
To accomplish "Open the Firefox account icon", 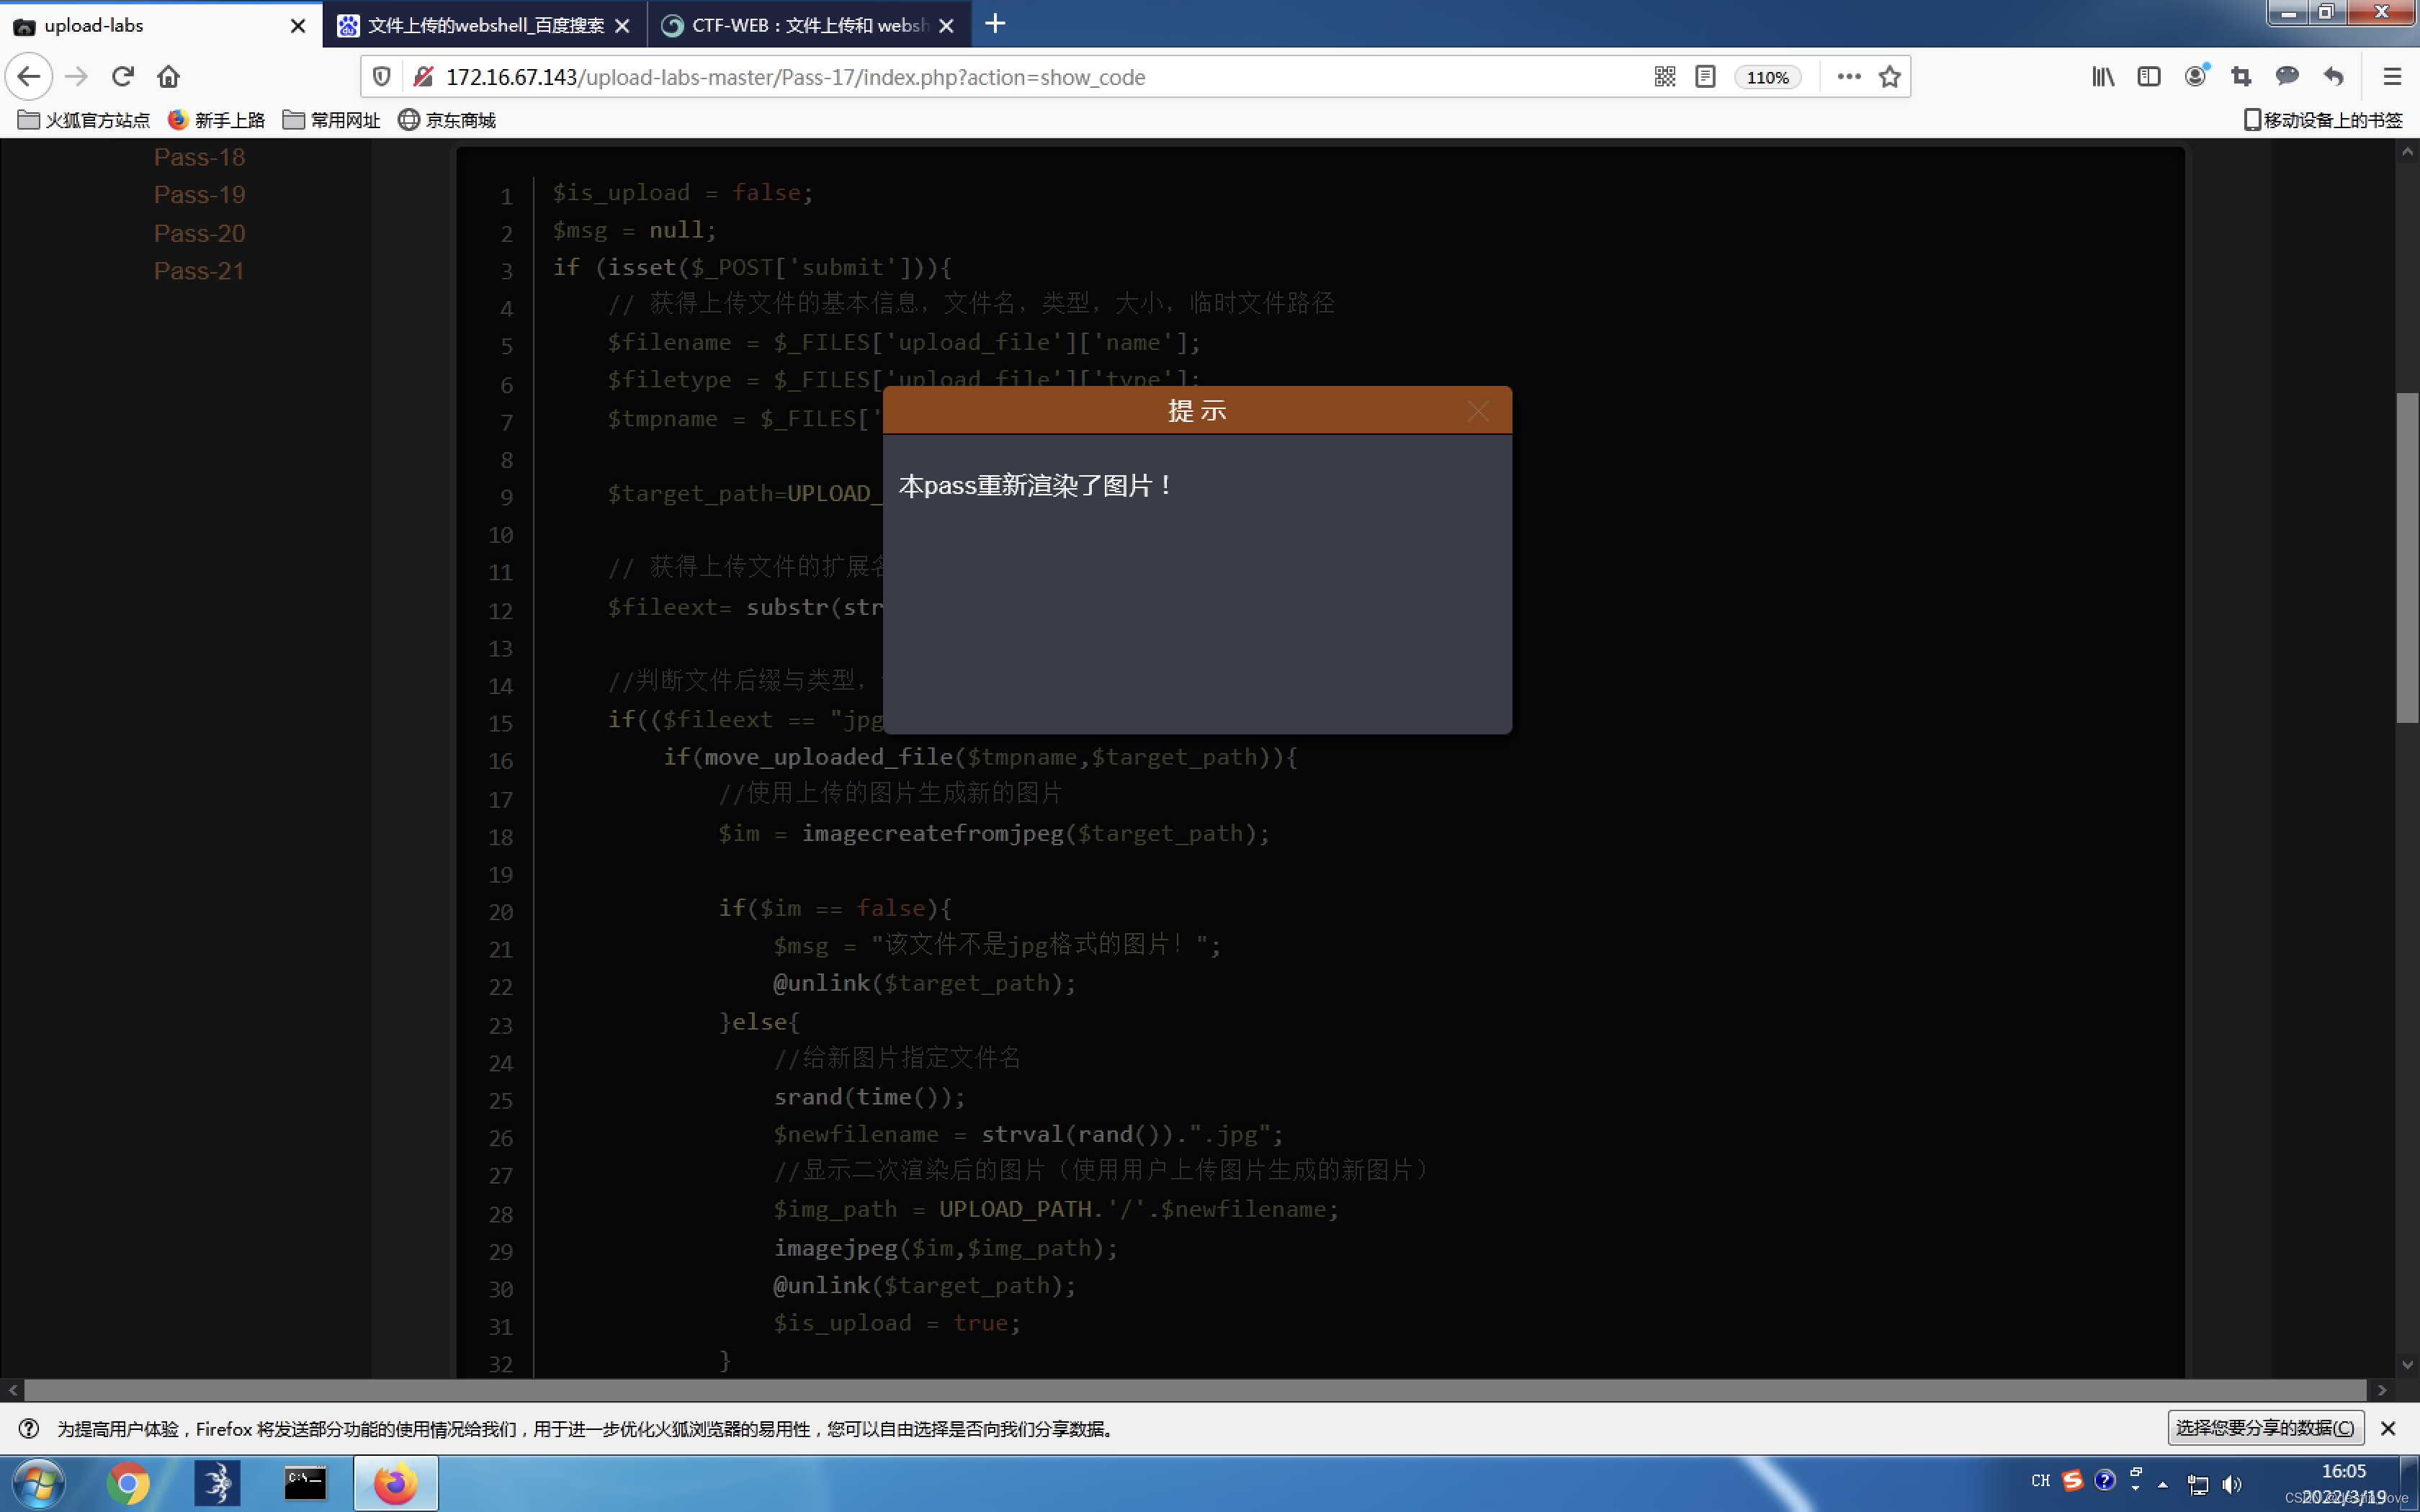I will tap(2195, 77).
